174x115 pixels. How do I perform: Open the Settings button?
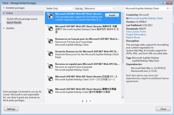click(x=11, y=109)
